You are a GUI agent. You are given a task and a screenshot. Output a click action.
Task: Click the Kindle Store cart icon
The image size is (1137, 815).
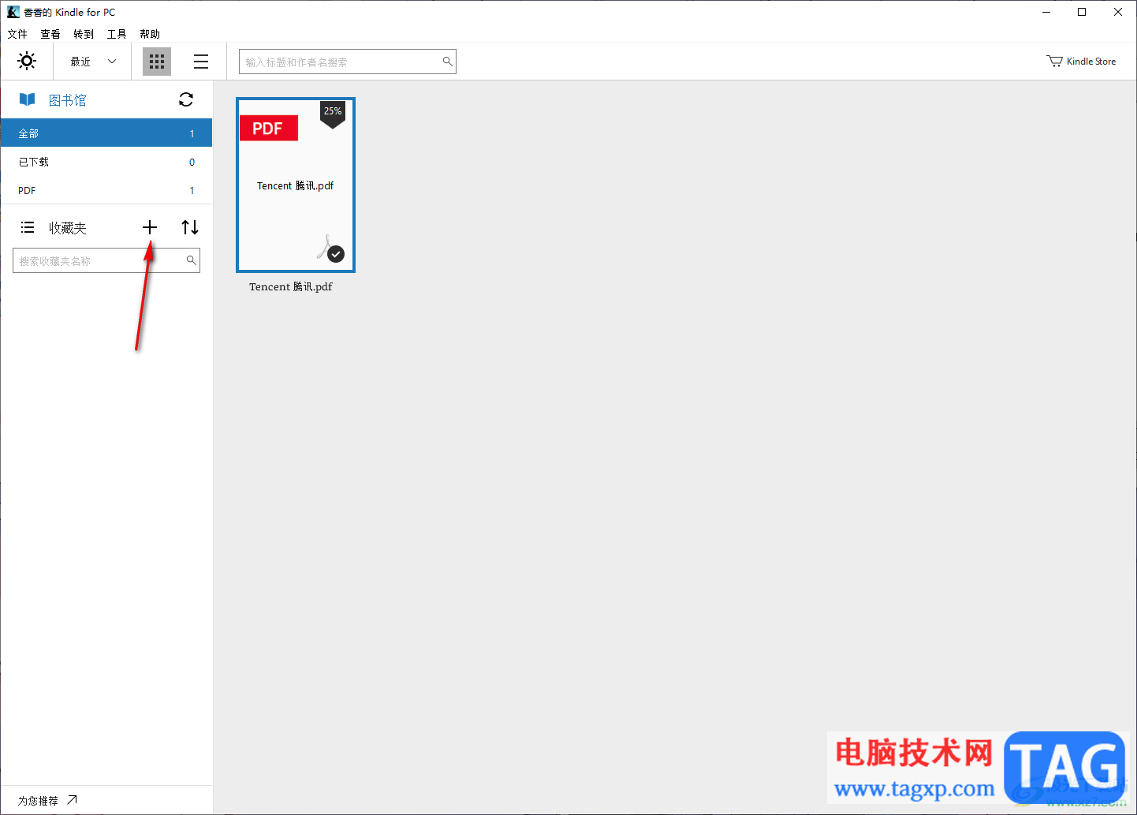click(1054, 61)
